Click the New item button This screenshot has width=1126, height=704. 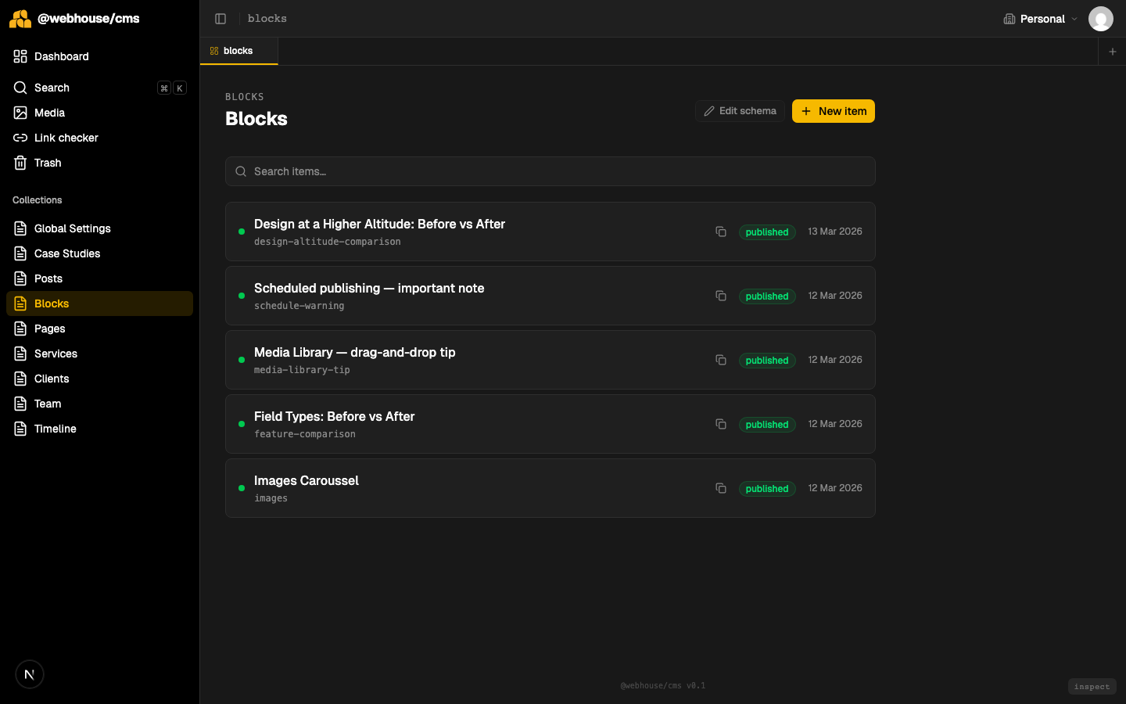click(x=833, y=111)
